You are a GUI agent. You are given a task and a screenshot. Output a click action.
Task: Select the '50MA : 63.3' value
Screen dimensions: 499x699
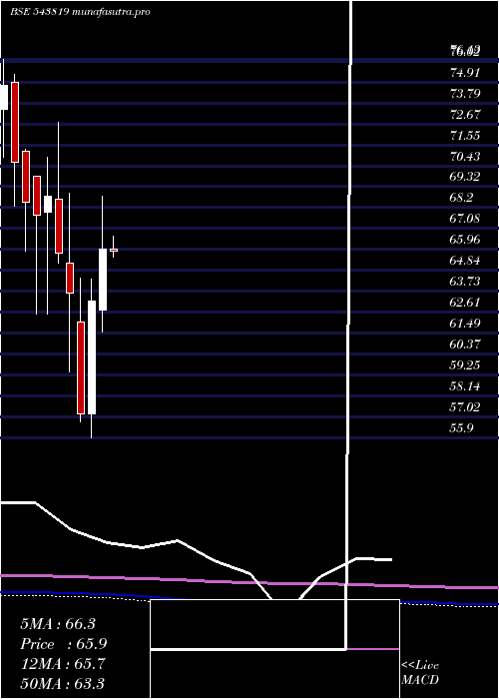coord(62,683)
